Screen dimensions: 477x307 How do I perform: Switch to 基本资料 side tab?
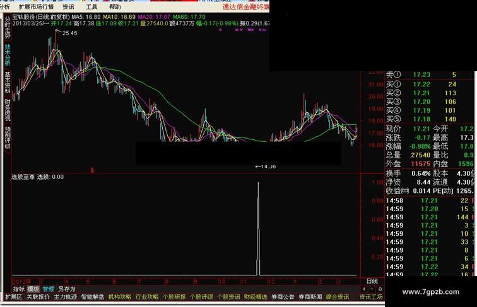click(8, 83)
